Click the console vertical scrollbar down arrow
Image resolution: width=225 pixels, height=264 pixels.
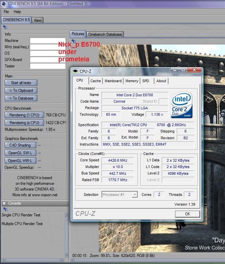(67, 256)
